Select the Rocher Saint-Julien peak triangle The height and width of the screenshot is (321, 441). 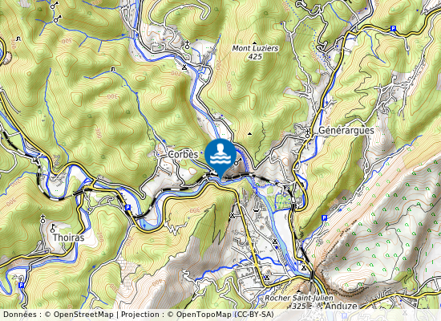[298, 291]
